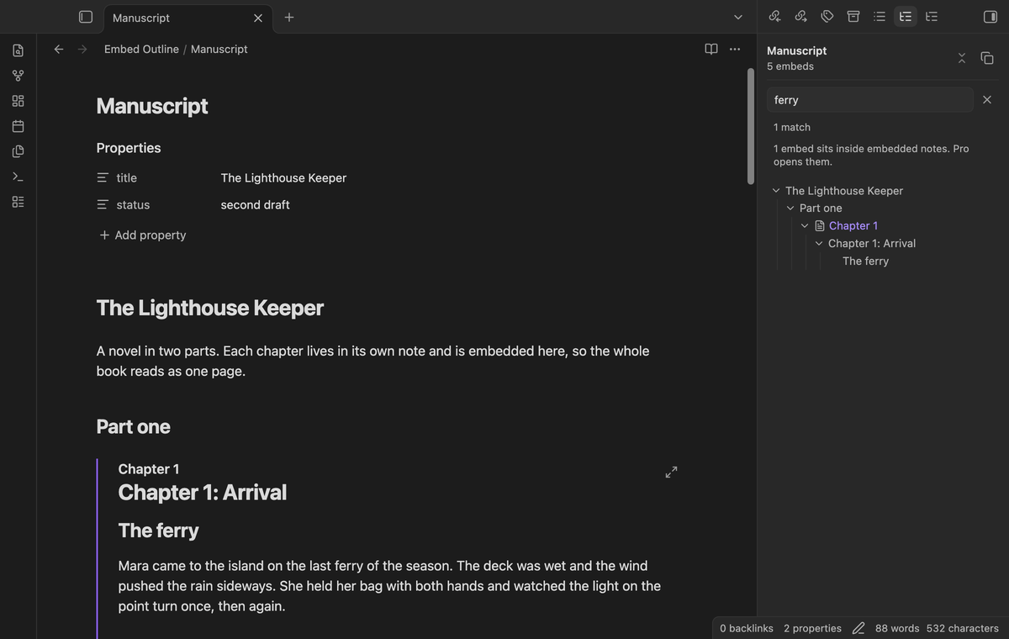Select 'Chapter 1: Arrival' in outline tree

click(x=872, y=244)
